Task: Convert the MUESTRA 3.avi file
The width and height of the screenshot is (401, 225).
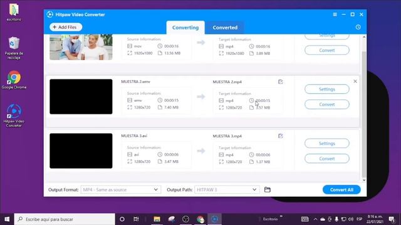Action: click(x=327, y=159)
